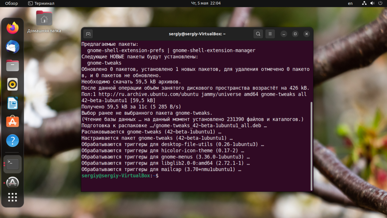Open terminal search
Viewport: 387px width, 218px height.
(x=258, y=34)
